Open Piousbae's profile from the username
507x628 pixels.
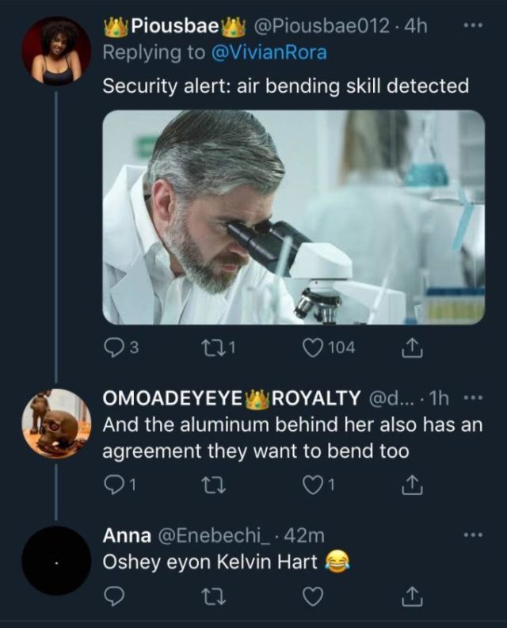(x=174, y=25)
